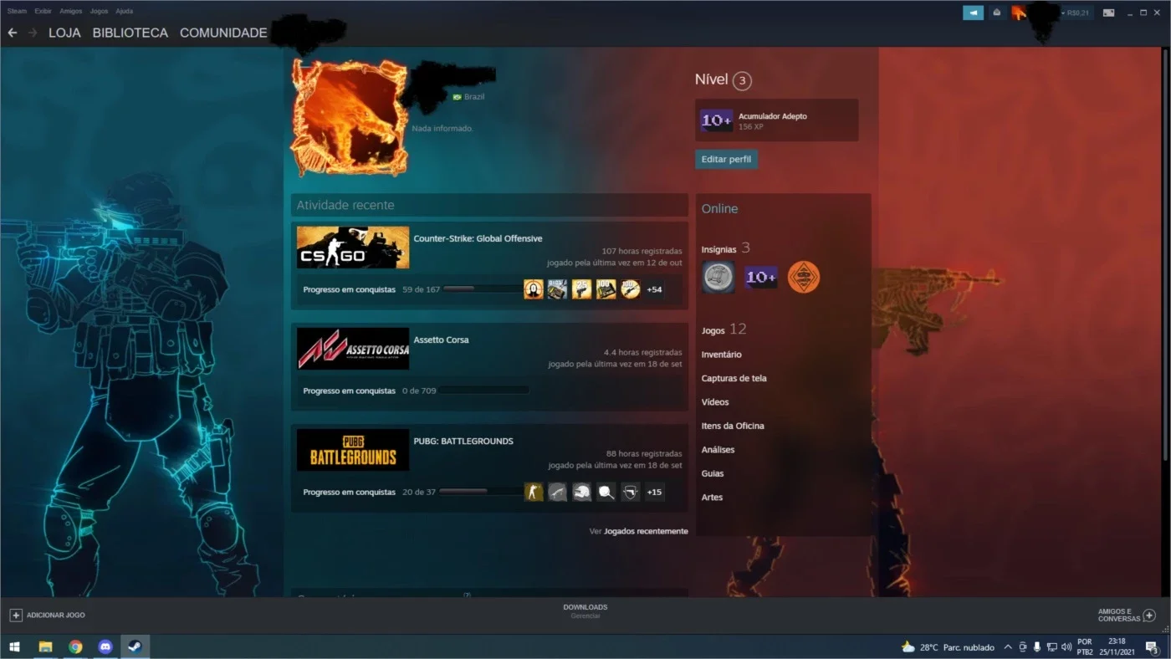1171x659 pixels.
Task: Open the Assetto Corsa game banner
Action: (353, 349)
